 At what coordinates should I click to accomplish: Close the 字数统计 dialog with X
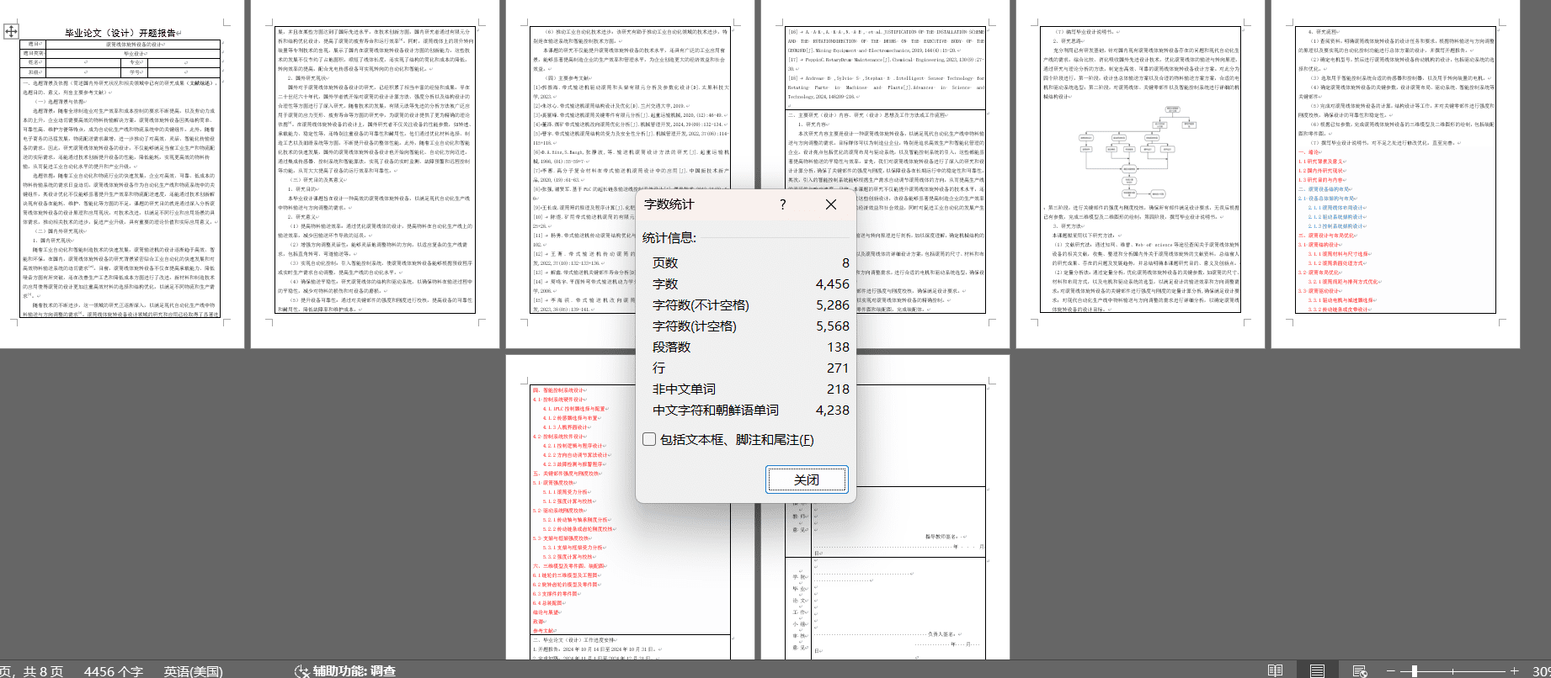tap(830, 204)
